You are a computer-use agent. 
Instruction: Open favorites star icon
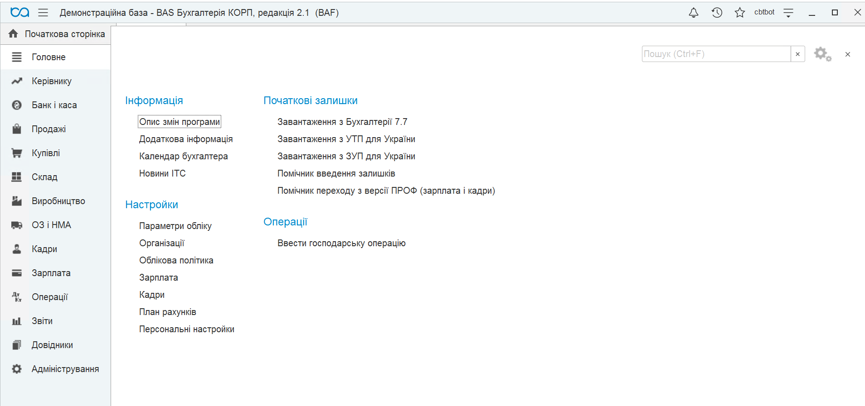(x=740, y=13)
